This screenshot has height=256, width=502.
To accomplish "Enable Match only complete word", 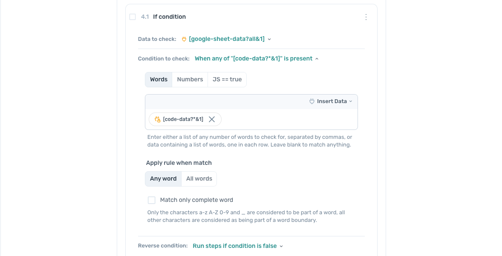I will coord(152,200).
